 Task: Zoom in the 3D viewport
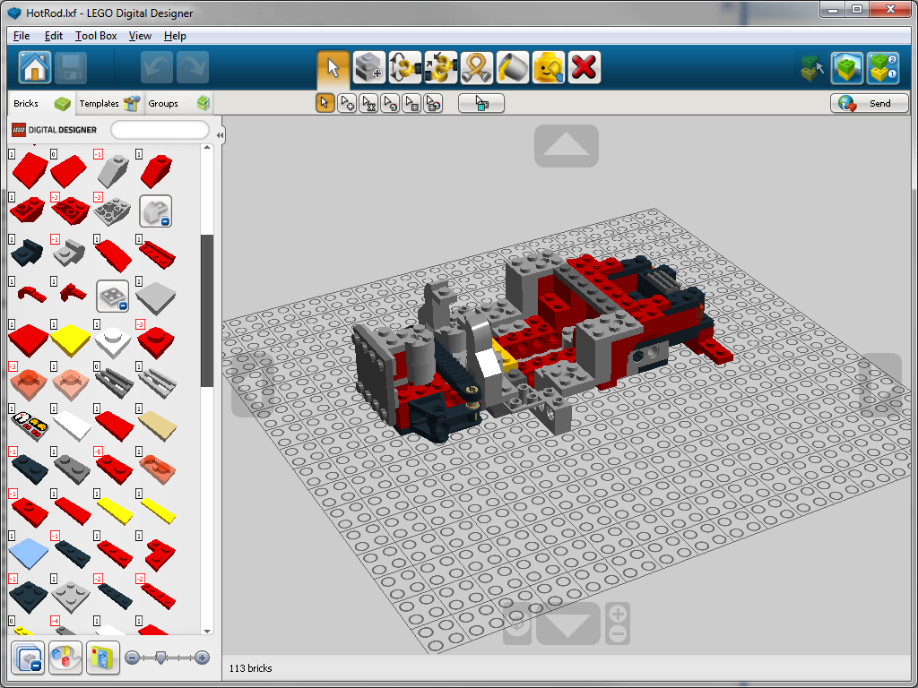pos(619,613)
